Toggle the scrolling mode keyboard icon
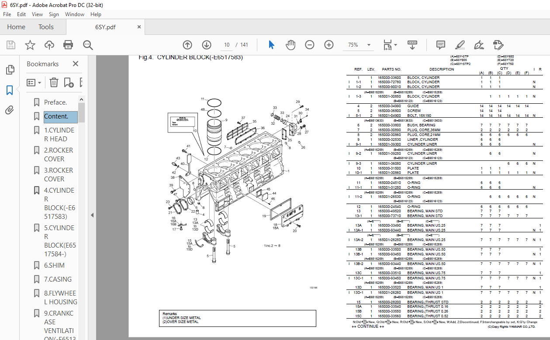This screenshot has height=340, width=550. 412,45
